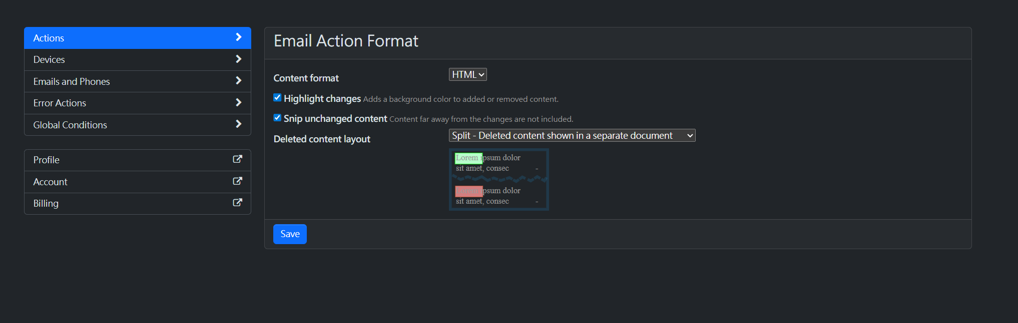This screenshot has width=1018, height=323.
Task: Disable the Snip unchanged content checkbox
Action: (277, 118)
